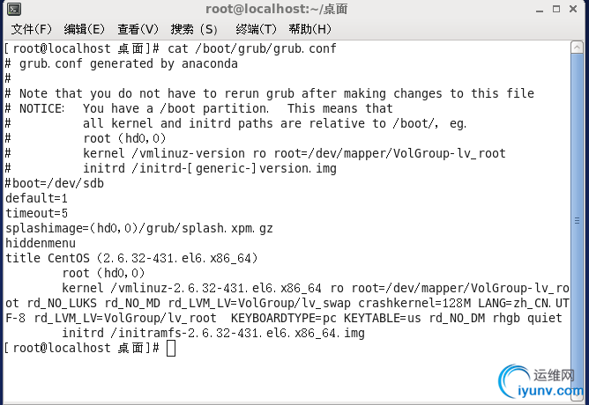
Task: Click the hiddenmenu line
Action: pyautogui.click(x=41, y=243)
